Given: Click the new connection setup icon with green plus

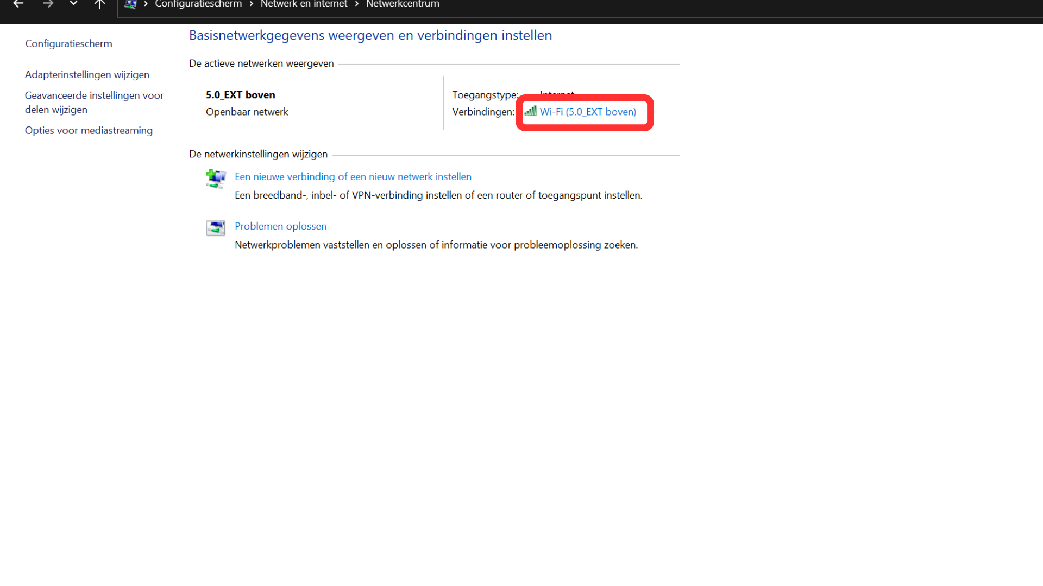Looking at the screenshot, I should pyautogui.click(x=215, y=179).
